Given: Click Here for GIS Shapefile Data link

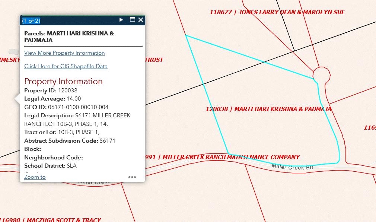Looking at the screenshot, I should click(x=66, y=66).
